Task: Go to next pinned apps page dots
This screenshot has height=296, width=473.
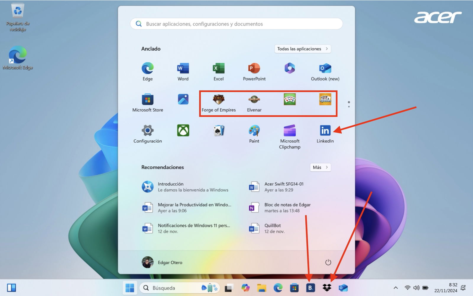Action: coord(349,104)
